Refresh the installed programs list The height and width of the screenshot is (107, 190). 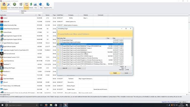31,6
